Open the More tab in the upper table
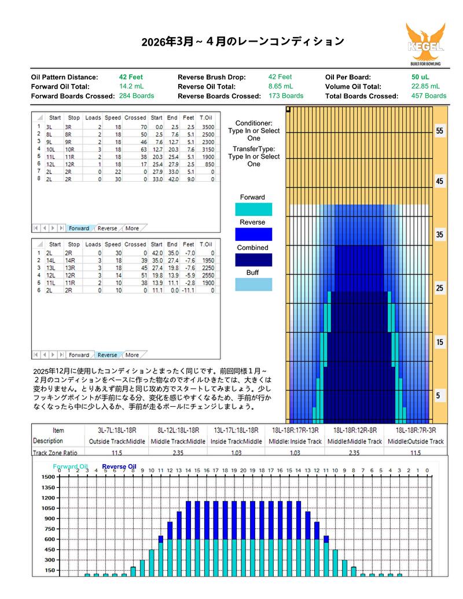Viewport: 463px width, 599px height. tap(132, 228)
